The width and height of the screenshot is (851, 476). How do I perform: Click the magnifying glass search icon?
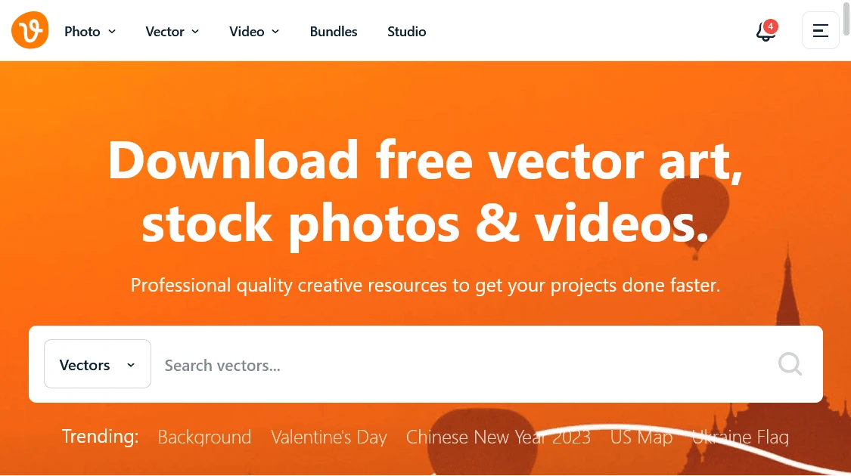[x=790, y=363]
